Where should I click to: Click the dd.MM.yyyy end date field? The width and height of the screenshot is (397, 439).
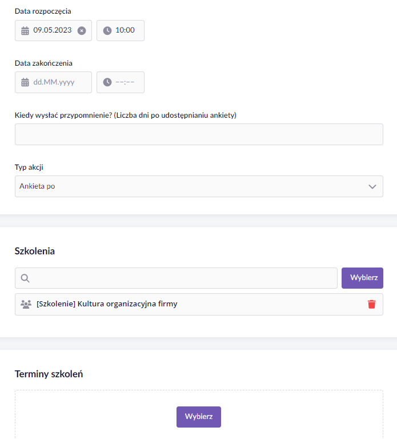(53, 82)
